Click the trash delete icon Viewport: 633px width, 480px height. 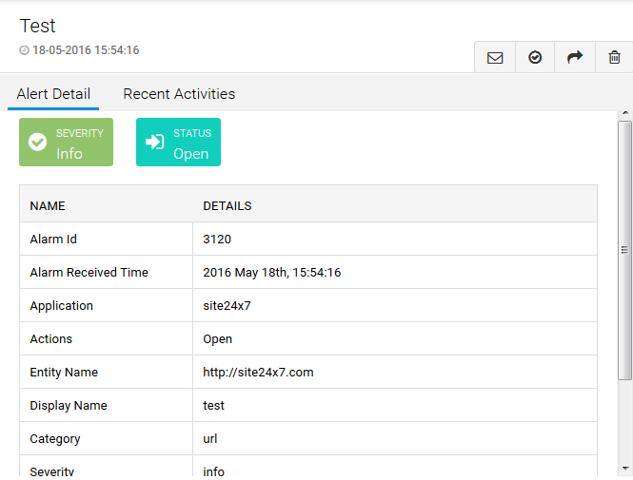tap(614, 58)
